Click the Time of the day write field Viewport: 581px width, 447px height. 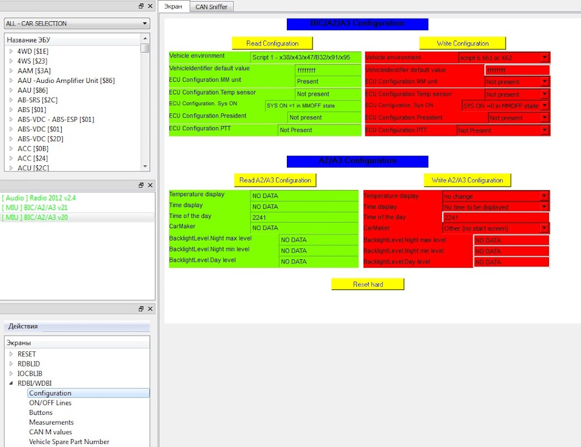pyautogui.click(x=495, y=217)
